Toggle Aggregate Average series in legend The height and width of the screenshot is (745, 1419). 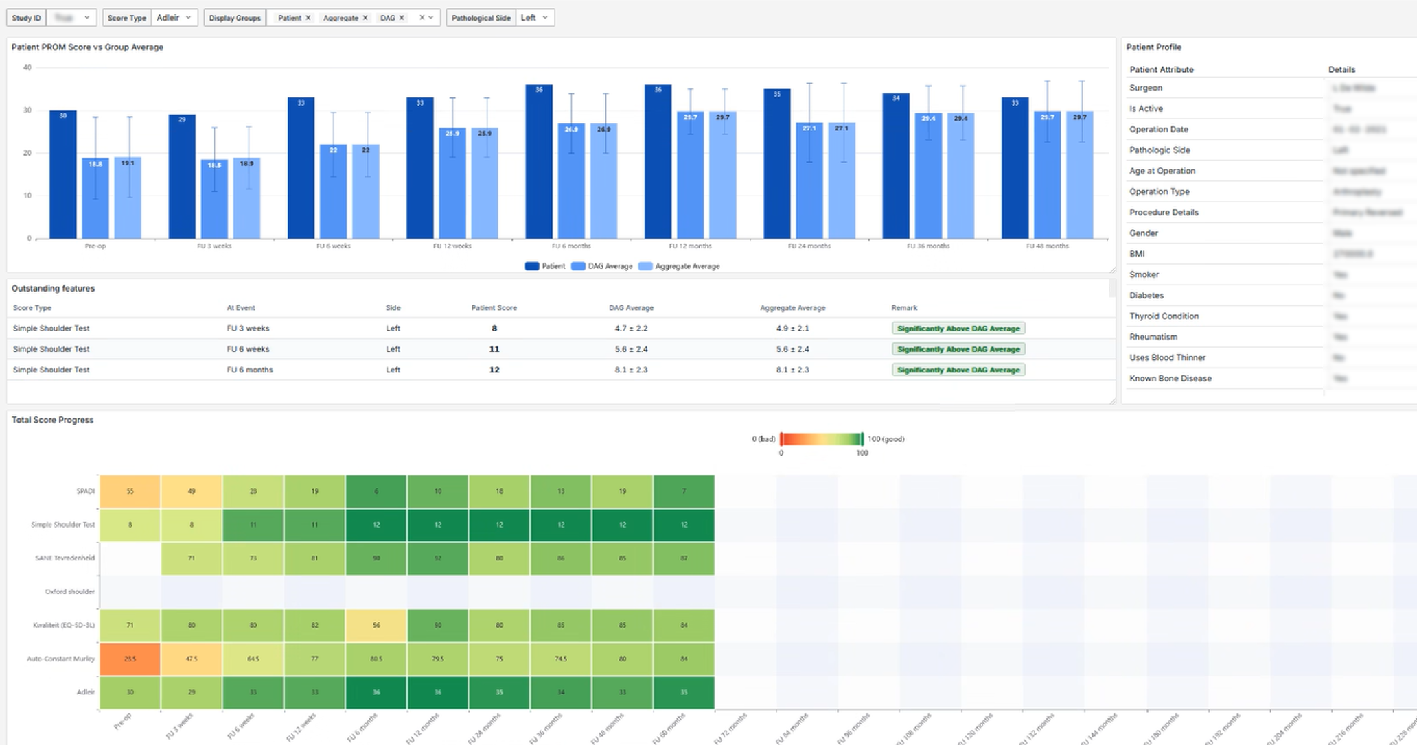click(x=680, y=266)
